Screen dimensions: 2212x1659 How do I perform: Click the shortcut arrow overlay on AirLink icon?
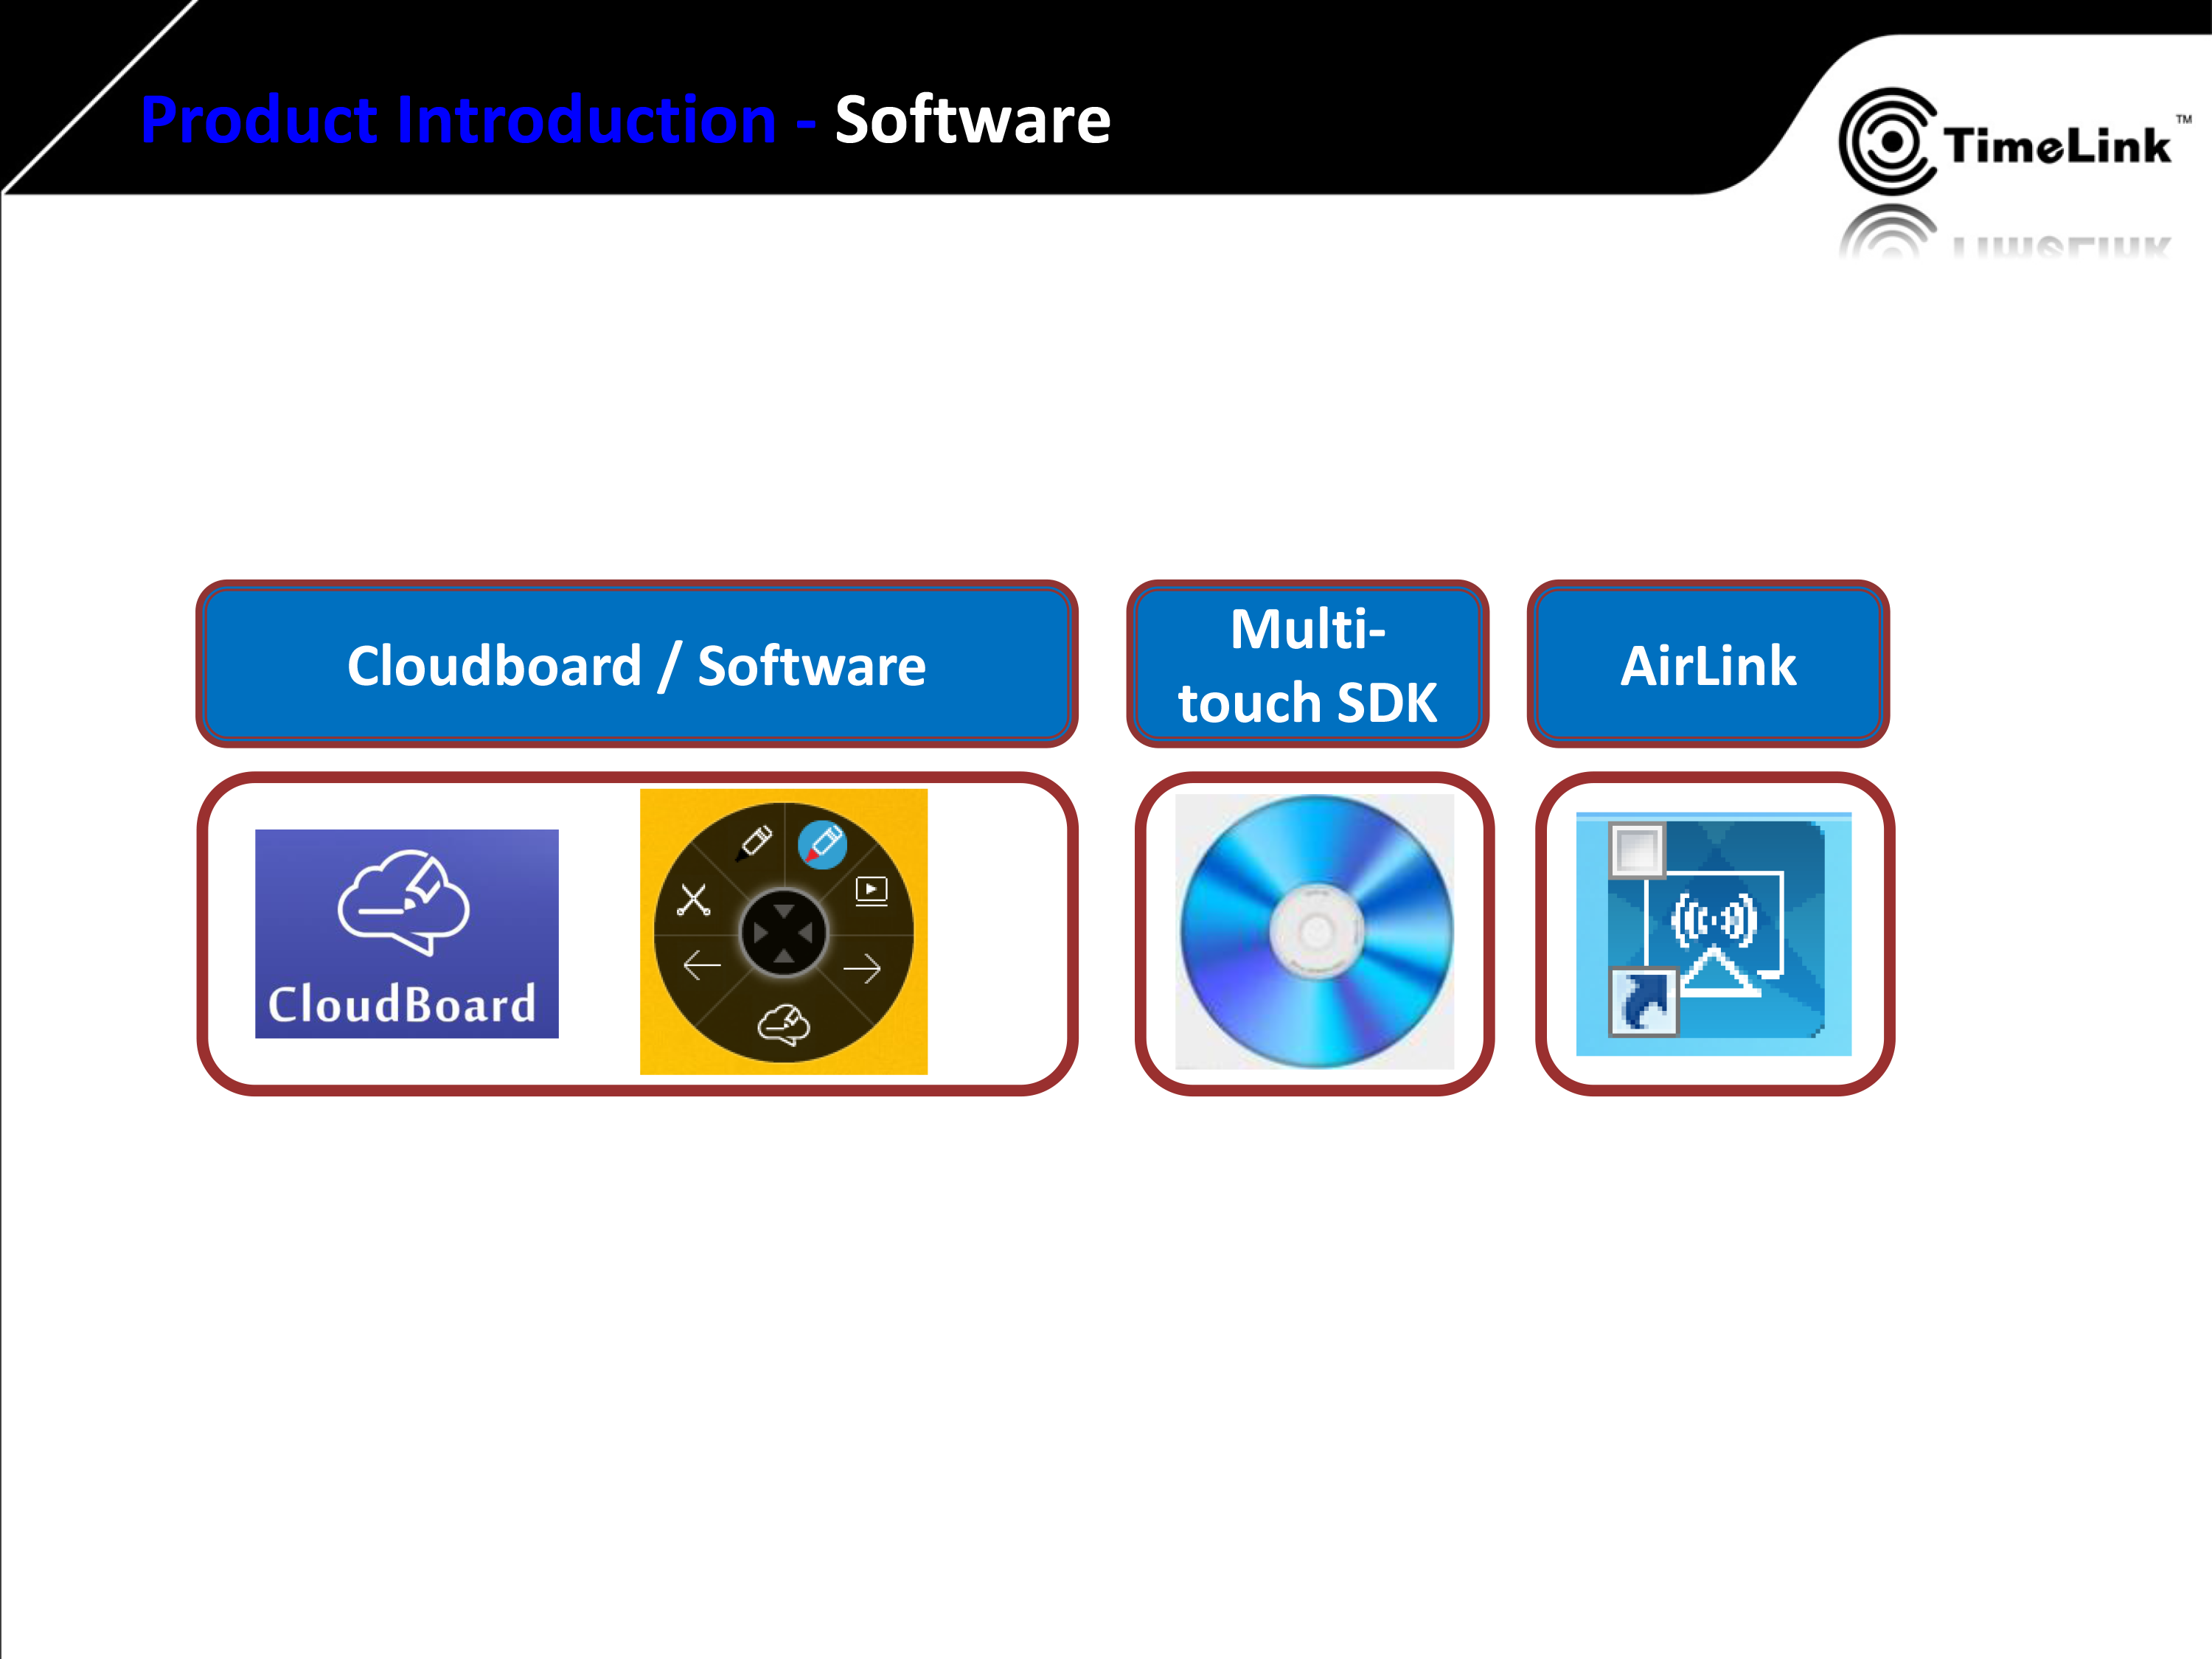tap(1643, 1002)
